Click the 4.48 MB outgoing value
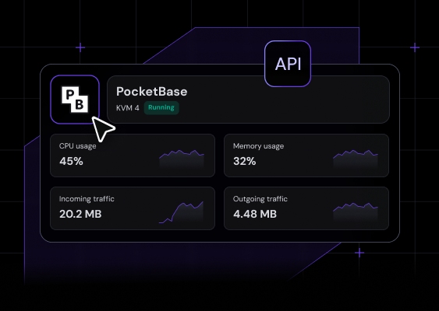 [x=255, y=214]
